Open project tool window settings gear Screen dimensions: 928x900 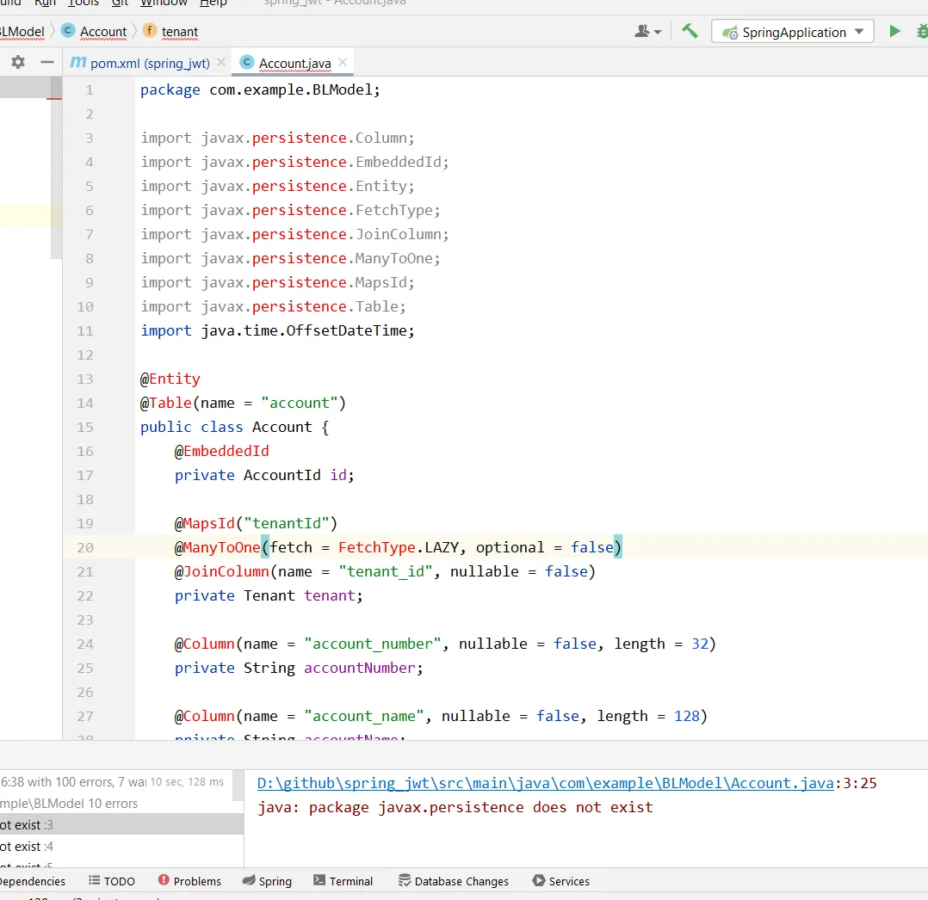click(18, 62)
